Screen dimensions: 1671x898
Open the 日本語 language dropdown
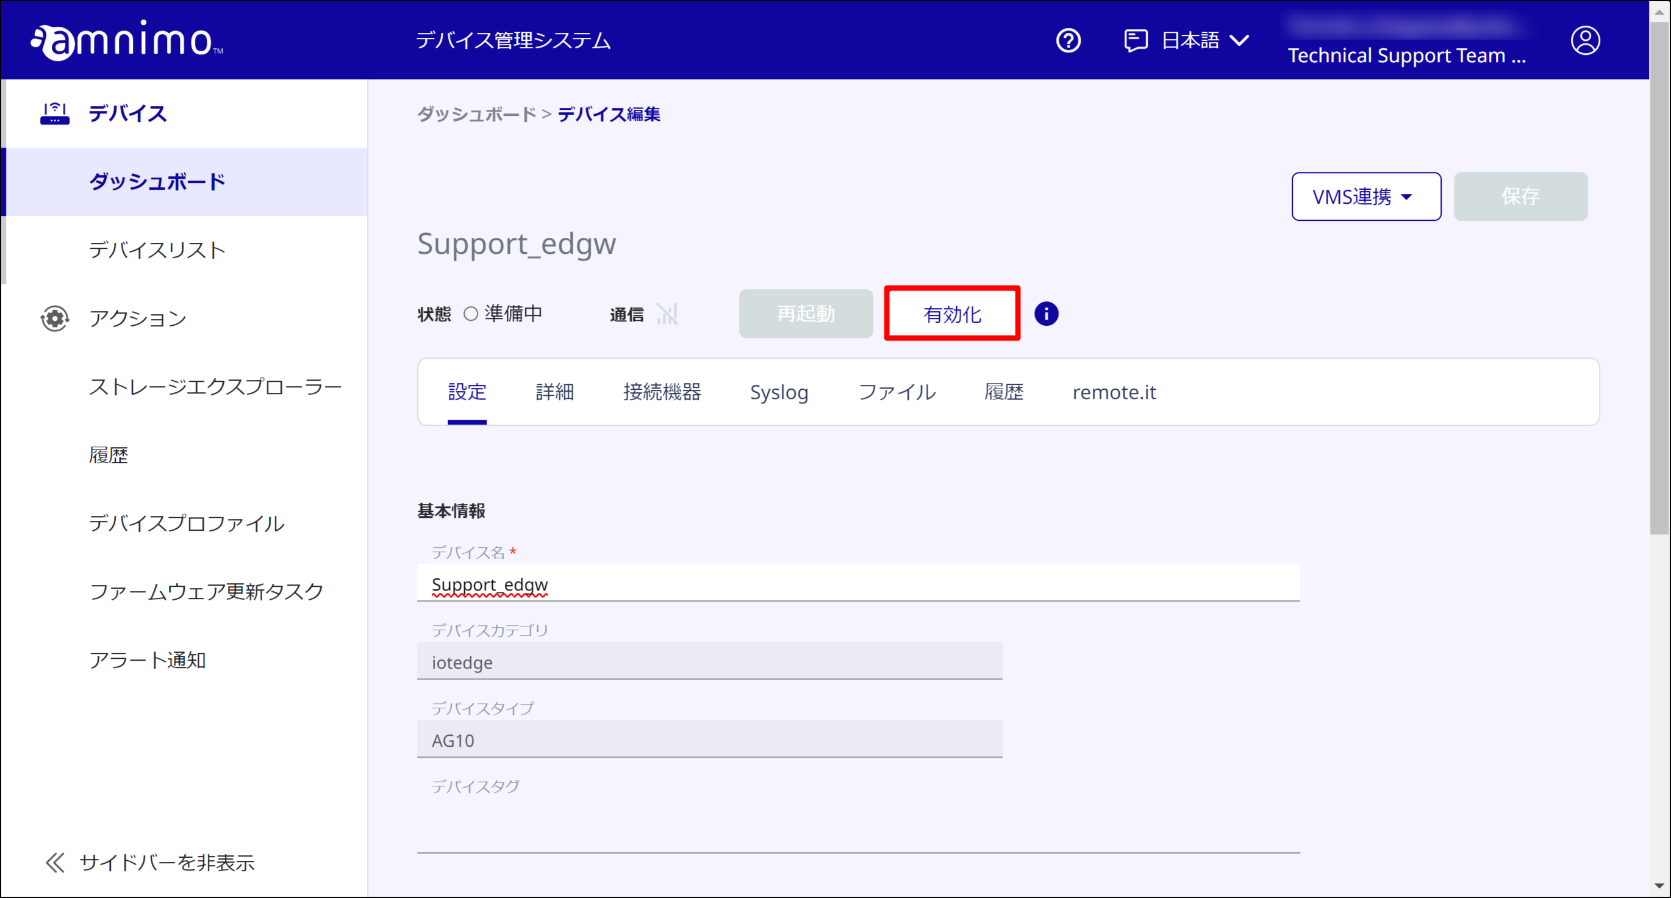click(x=1205, y=40)
